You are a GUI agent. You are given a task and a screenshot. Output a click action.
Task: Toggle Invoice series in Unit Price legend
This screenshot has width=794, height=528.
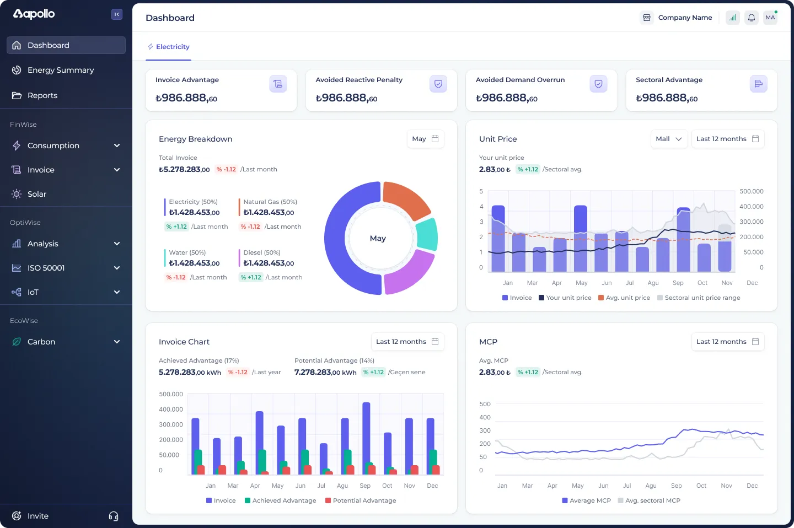[517, 298]
